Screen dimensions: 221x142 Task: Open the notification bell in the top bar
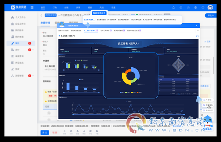coord(173,7)
